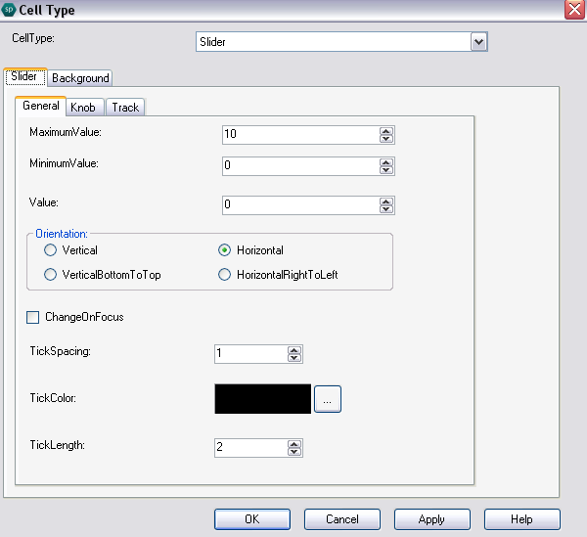Decrease MaximumValue with down arrow
The image size is (587, 537).
386,139
